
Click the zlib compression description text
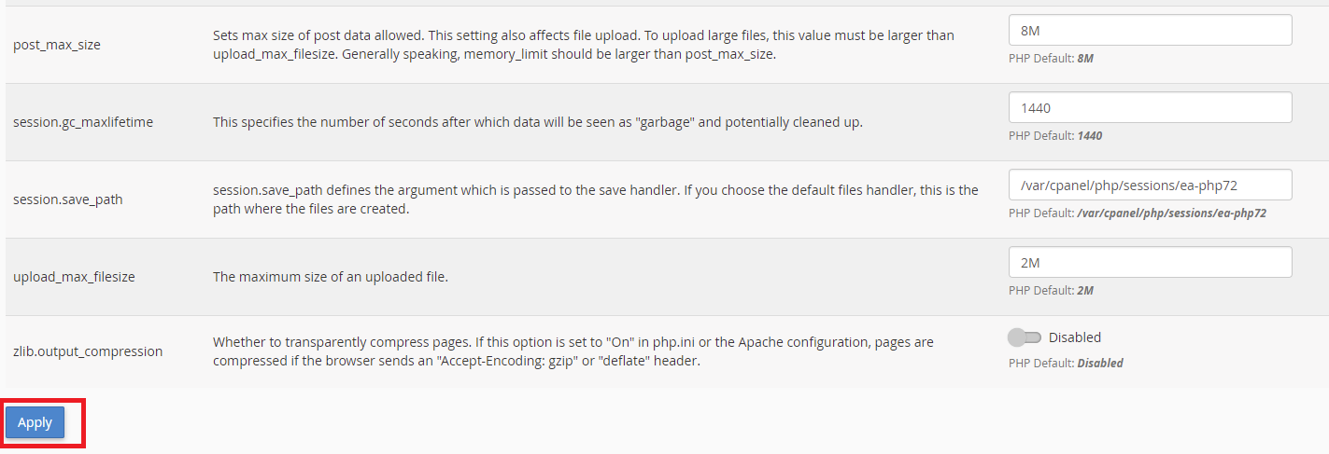573,351
